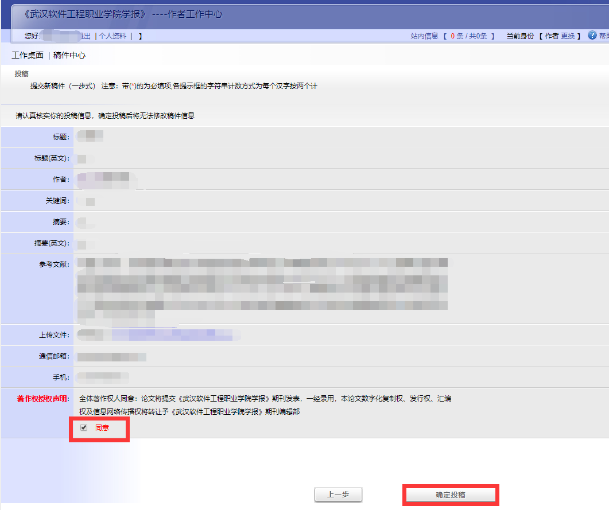The height and width of the screenshot is (510, 609).
Task: Go back using the 上一步 button
Action: pos(338,495)
